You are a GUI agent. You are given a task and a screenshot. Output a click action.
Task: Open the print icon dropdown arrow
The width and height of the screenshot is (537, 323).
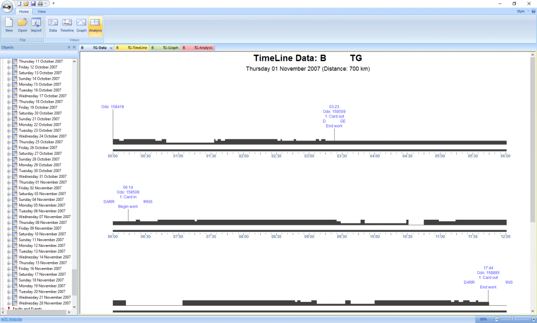46,3
